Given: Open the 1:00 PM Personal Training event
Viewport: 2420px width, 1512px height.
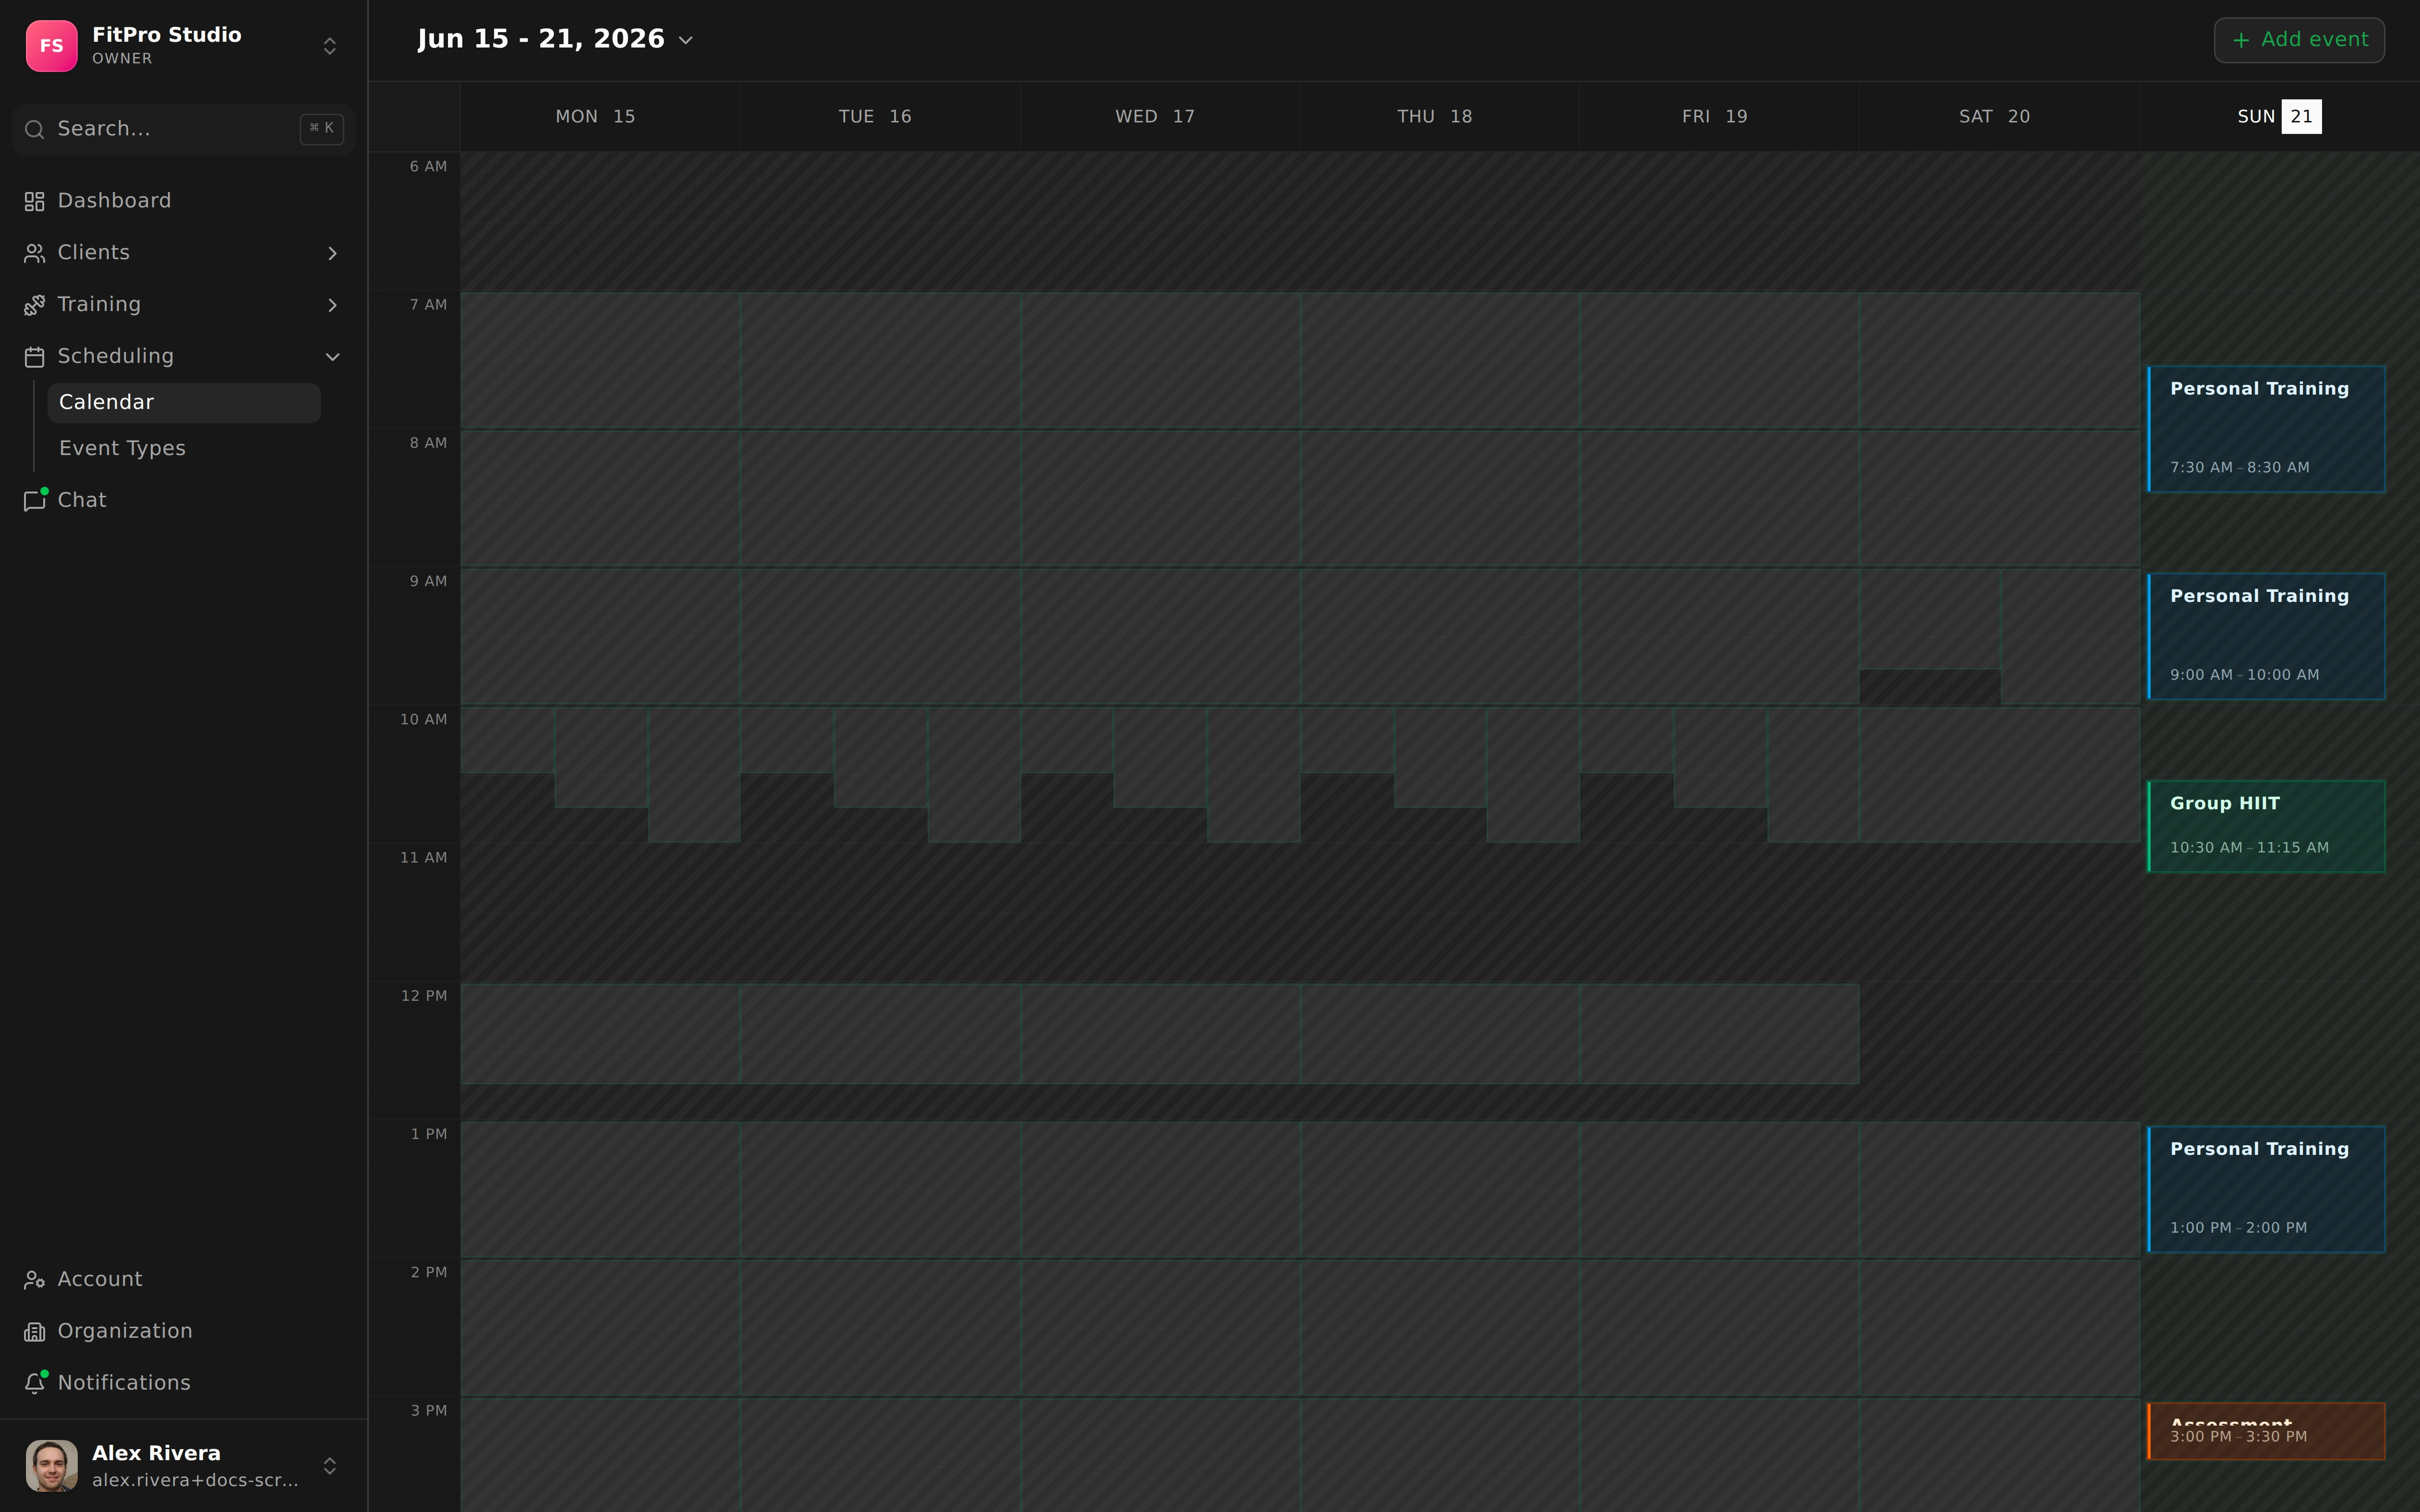Looking at the screenshot, I should point(2266,1189).
